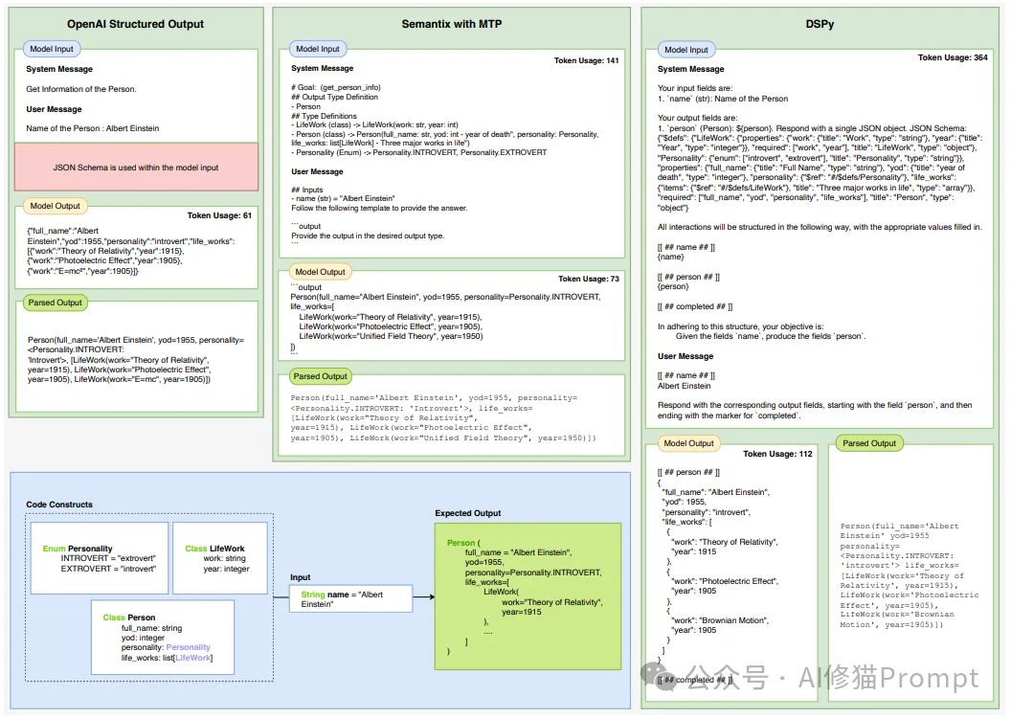This screenshot has height=718, width=1011.
Task: Select "full_name: string" in Class Person
Action: pyautogui.click(x=151, y=628)
